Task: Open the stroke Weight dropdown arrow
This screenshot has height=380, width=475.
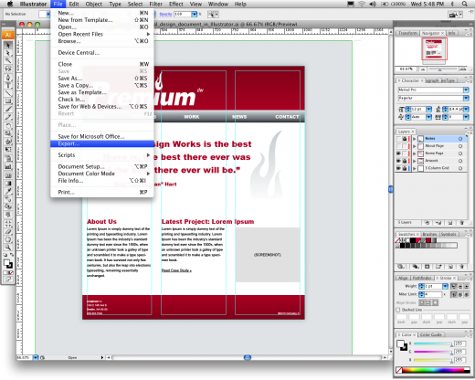Action: pyautogui.click(x=445, y=286)
